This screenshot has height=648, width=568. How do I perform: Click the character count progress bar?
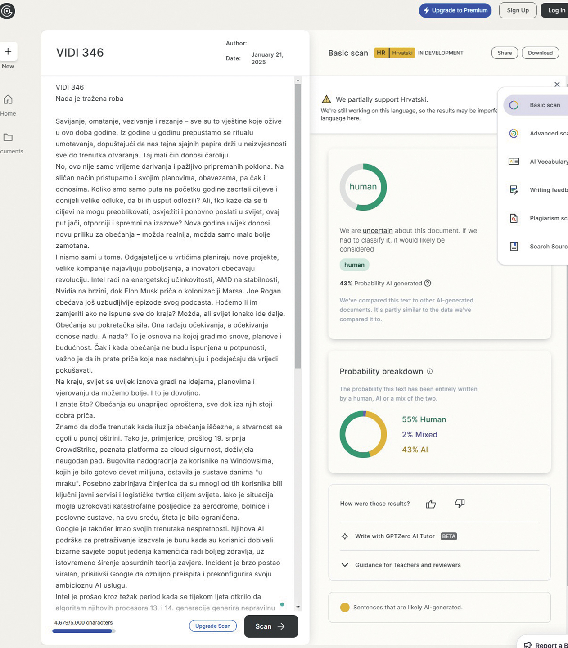point(84,631)
